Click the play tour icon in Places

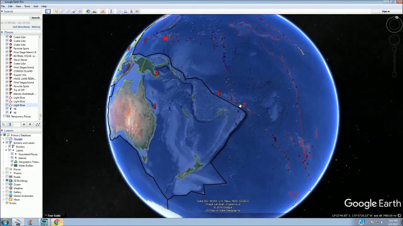click(x=38, y=124)
